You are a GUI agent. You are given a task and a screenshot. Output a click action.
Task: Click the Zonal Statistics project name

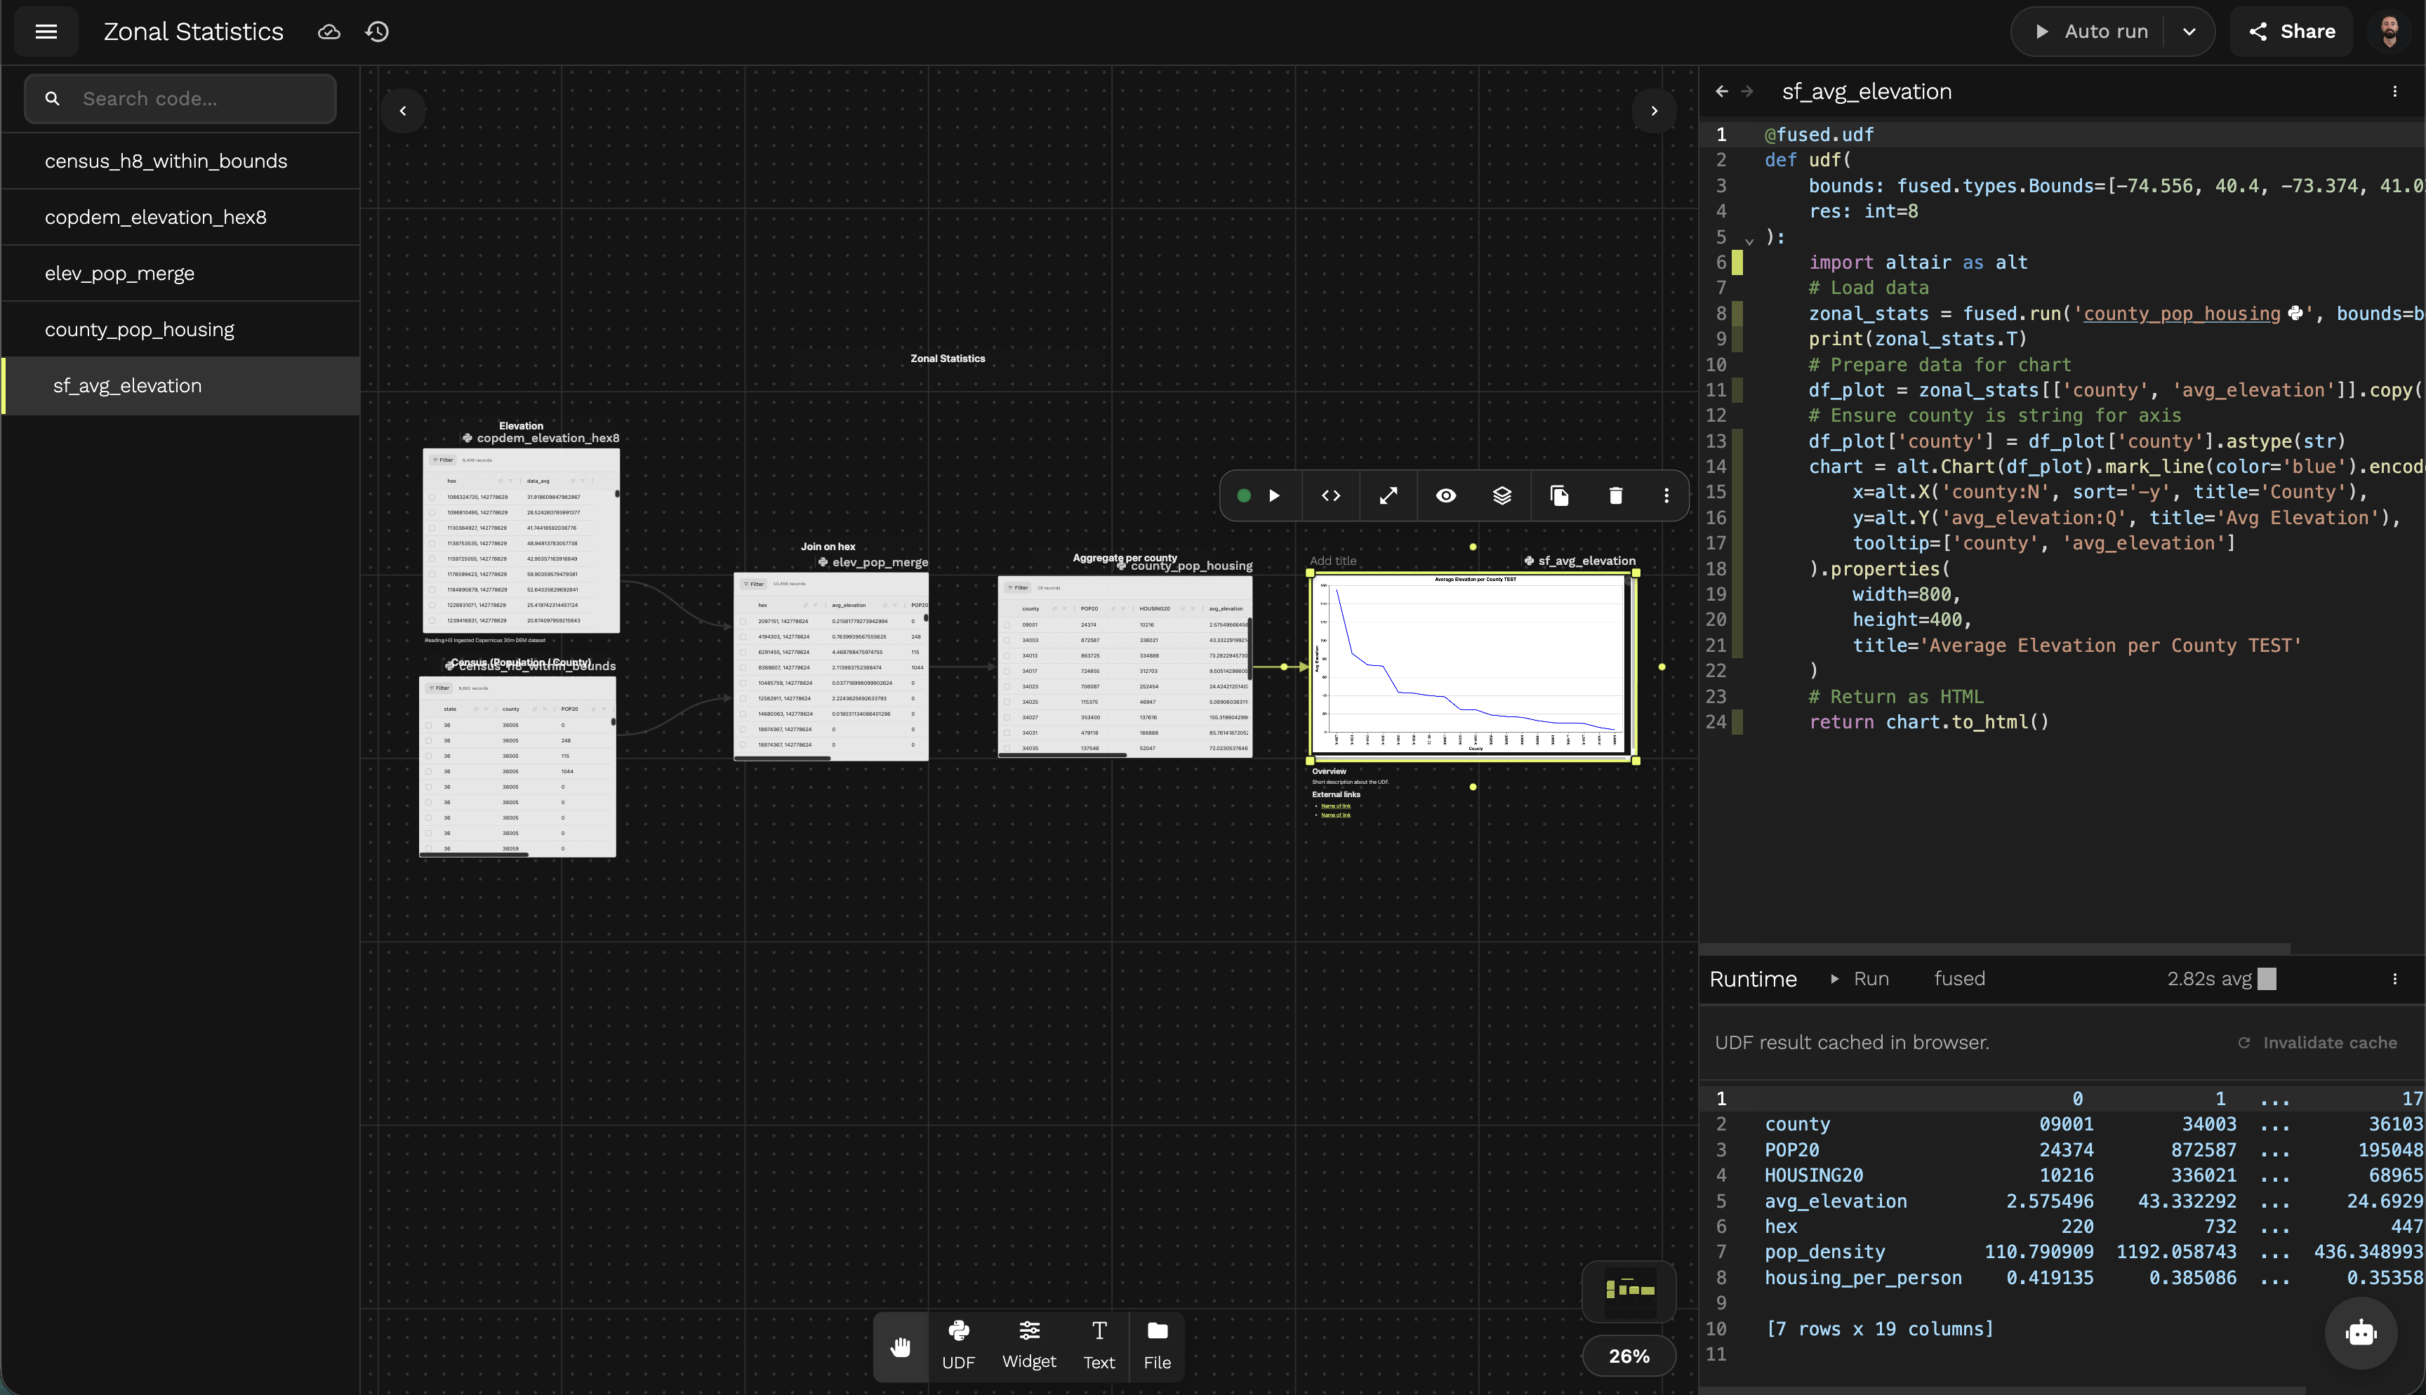point(194,32)
